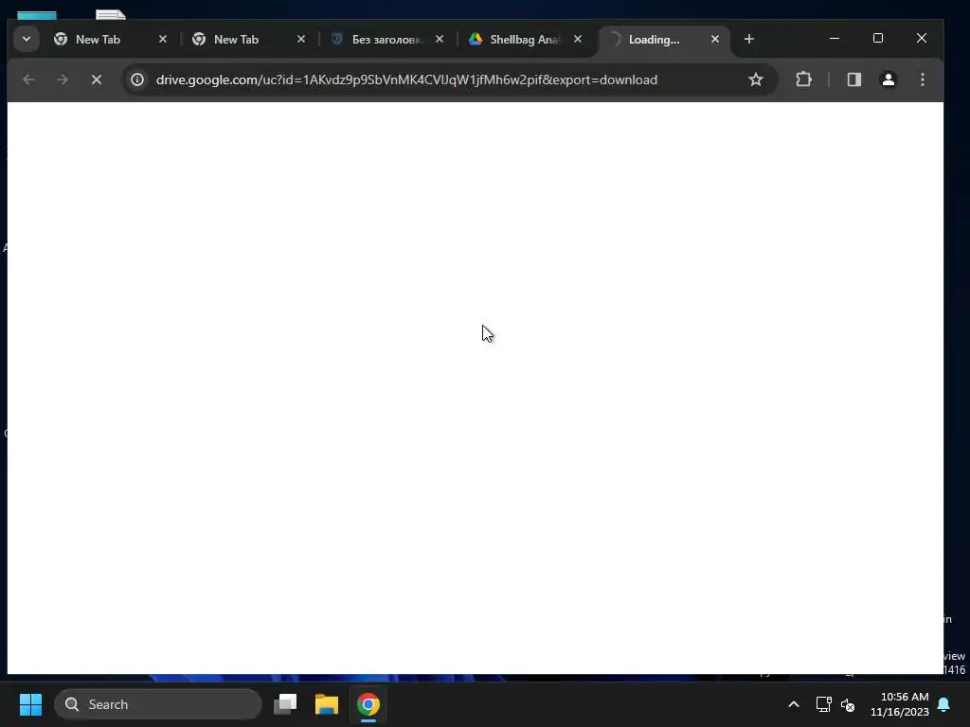Click the Chrome taskbar icon
This screenshot has height=727, width=970.
click(x=368, y=704)
